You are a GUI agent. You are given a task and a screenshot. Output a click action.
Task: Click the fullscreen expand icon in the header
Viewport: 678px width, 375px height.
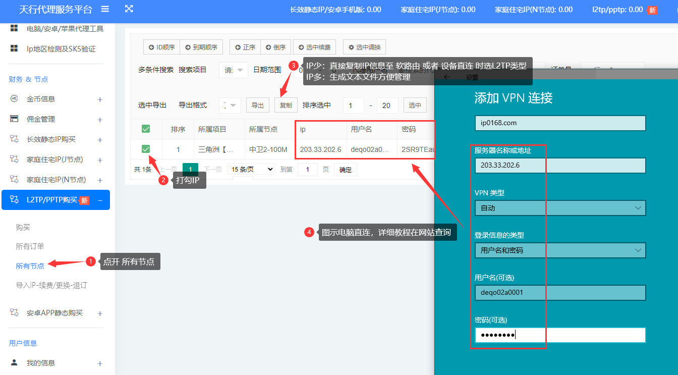[x=129, y=9]
